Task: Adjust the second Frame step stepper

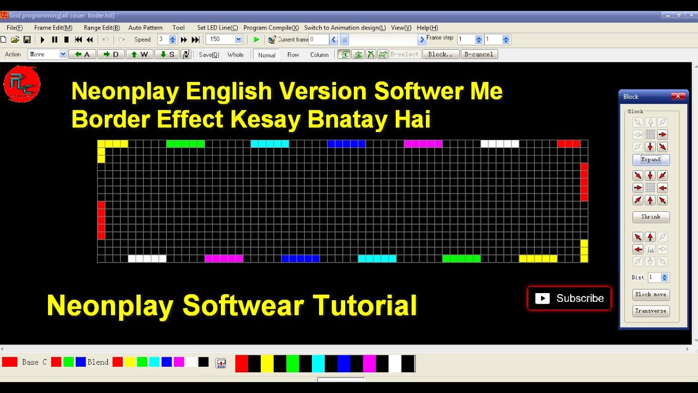Action: coord(506,39)
